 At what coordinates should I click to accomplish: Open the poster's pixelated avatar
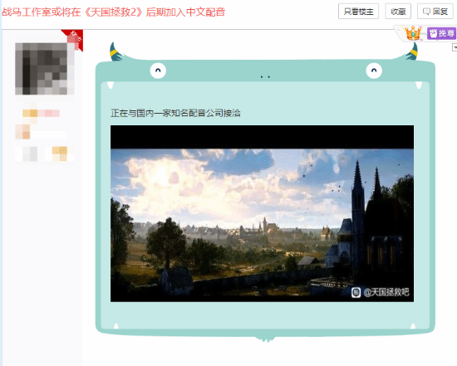pos(44,69)
